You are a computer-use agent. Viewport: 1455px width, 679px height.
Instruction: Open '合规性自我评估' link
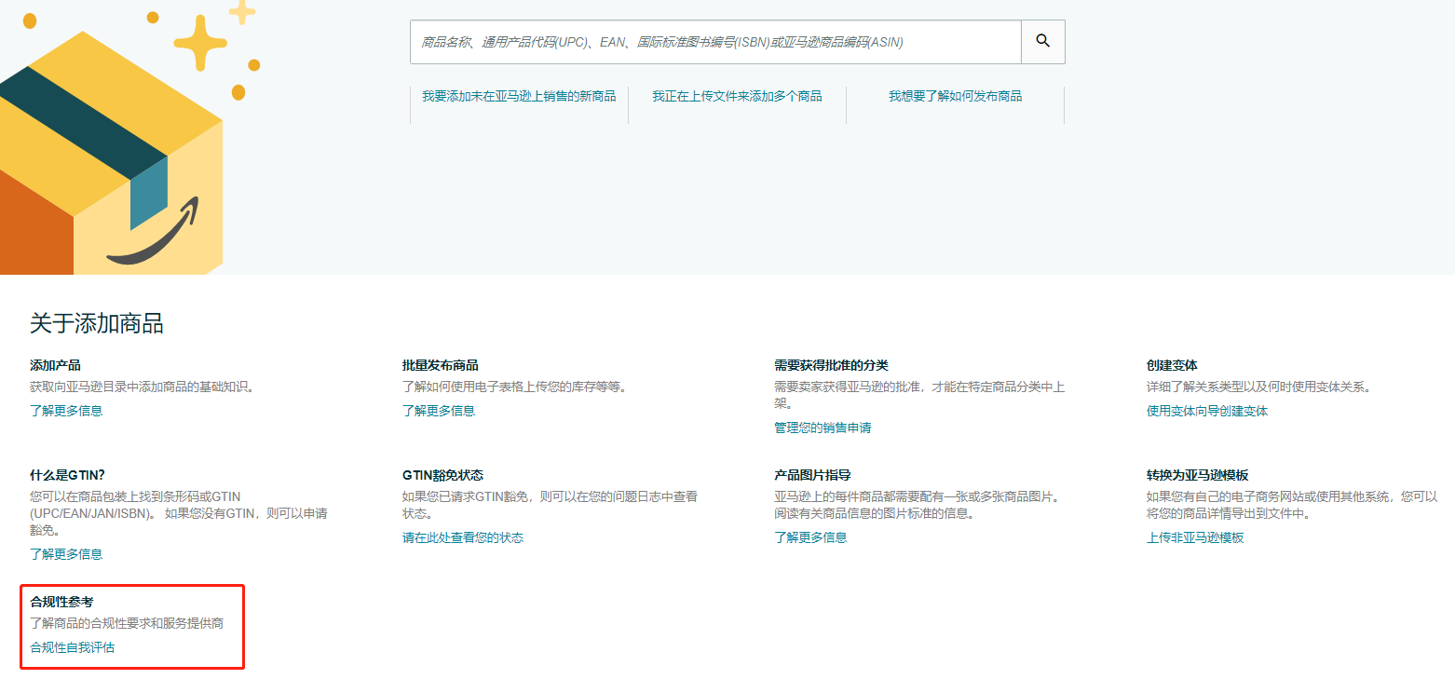73,647
